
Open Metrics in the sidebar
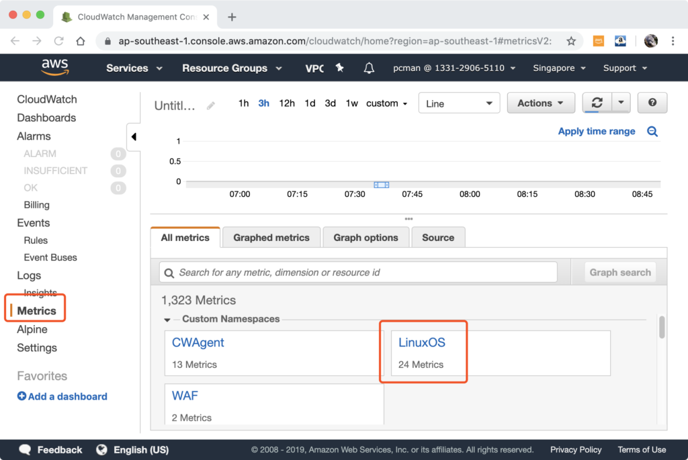click(36, 311)
